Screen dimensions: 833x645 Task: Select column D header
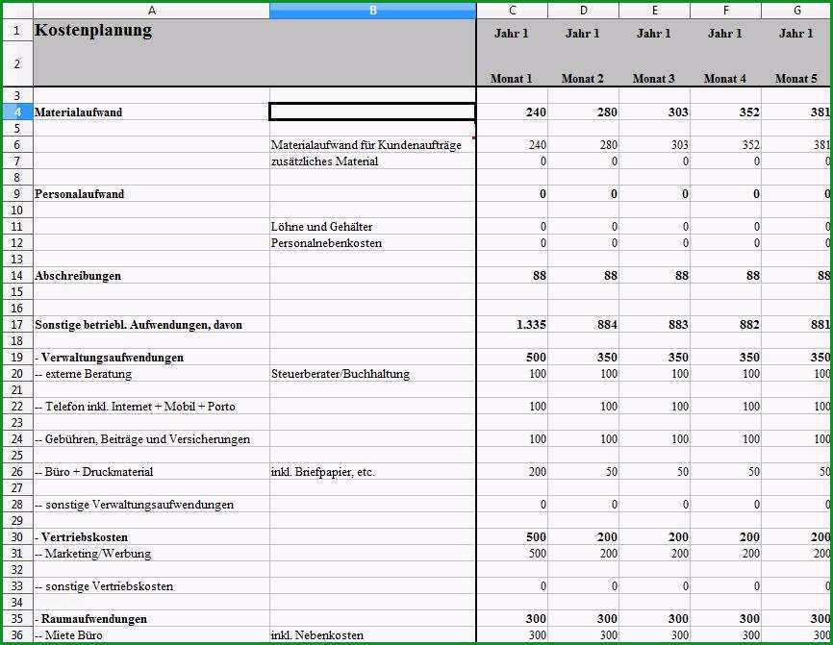point(583,10)
